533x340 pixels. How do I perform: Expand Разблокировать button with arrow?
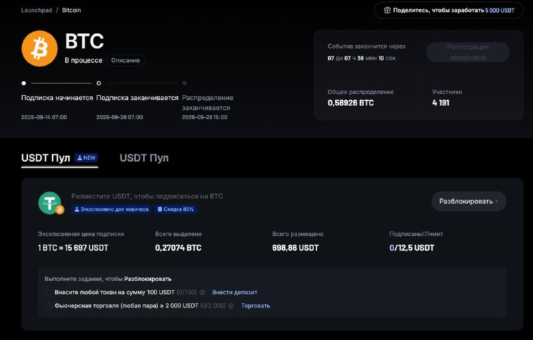point(469,201)
